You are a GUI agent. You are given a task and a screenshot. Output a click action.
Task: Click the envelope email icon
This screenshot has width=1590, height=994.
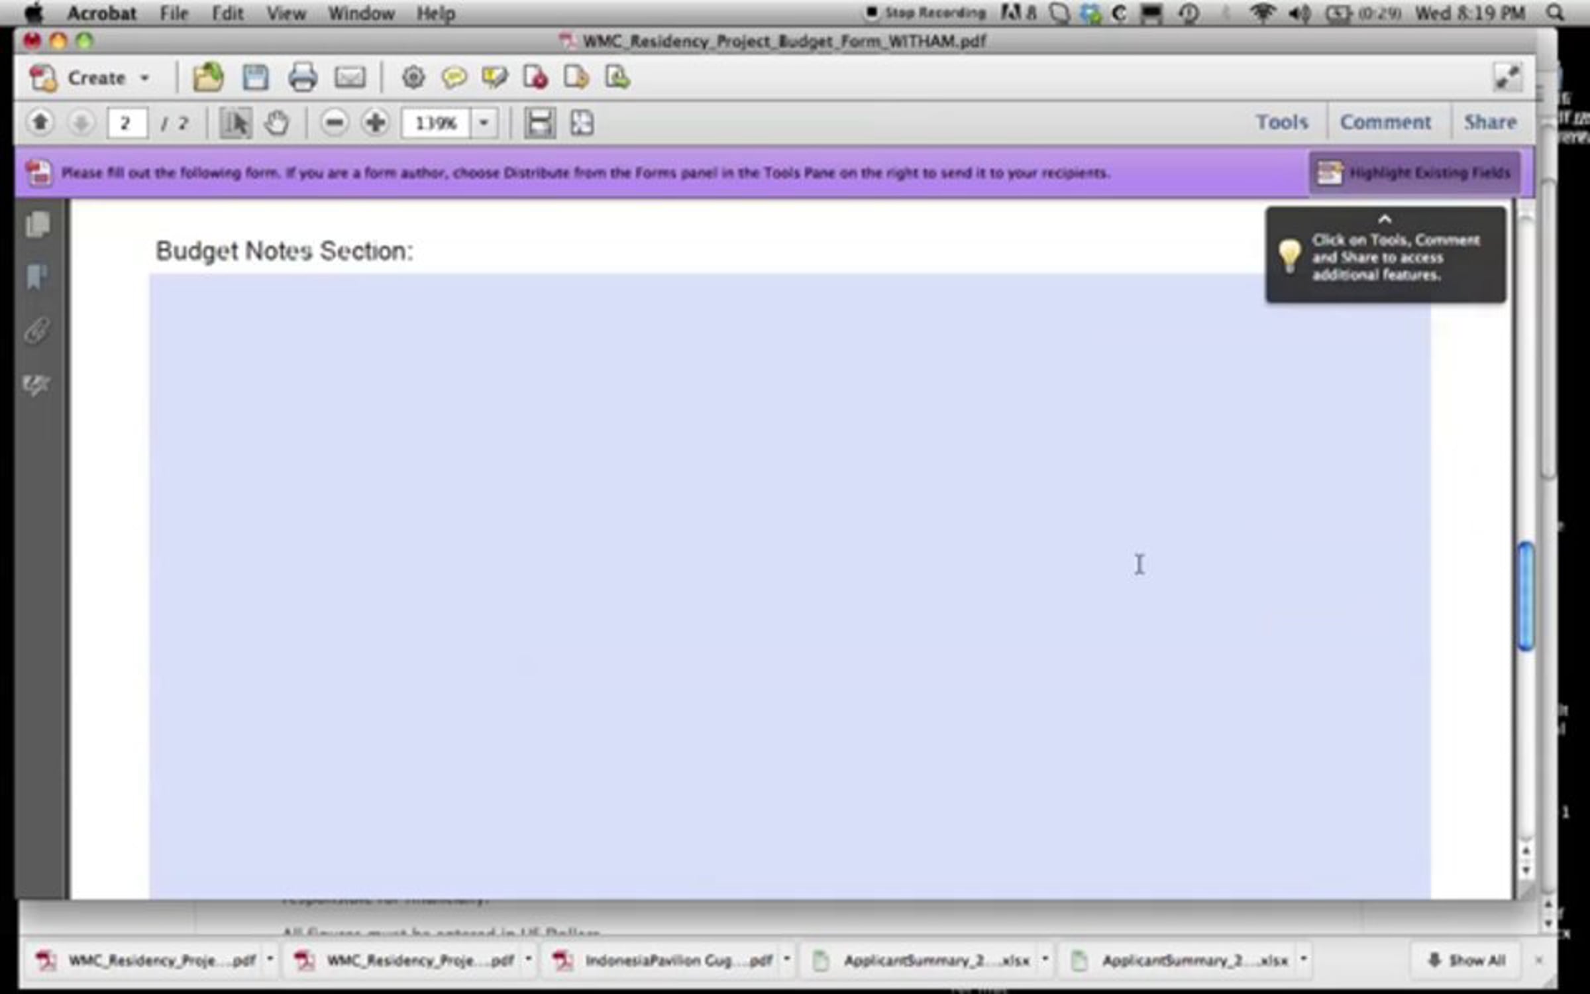pos(350,78)
